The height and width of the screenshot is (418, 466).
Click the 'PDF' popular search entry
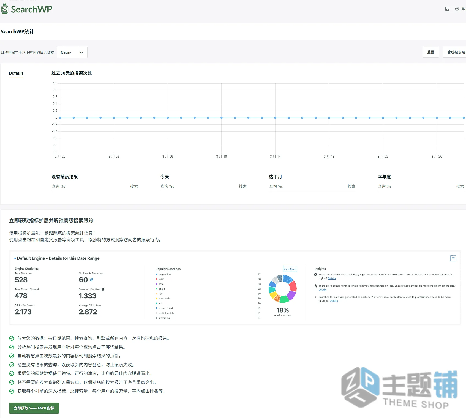[161, 294]
